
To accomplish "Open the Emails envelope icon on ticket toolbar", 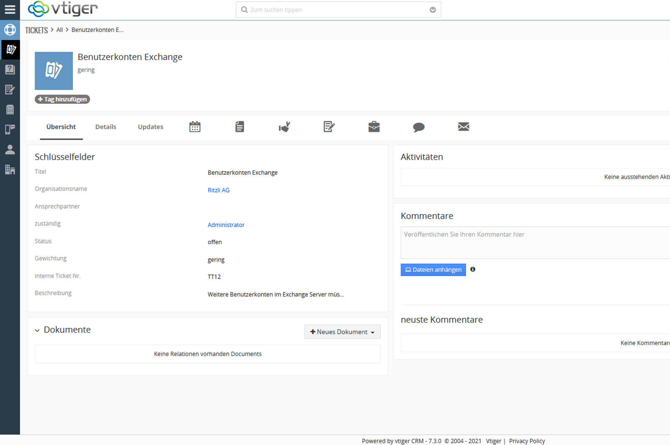I will click(464, 126).
